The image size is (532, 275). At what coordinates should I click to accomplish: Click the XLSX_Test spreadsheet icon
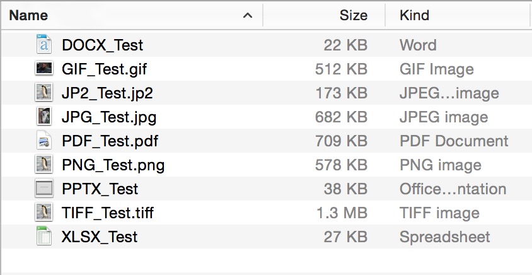point(44,236)
